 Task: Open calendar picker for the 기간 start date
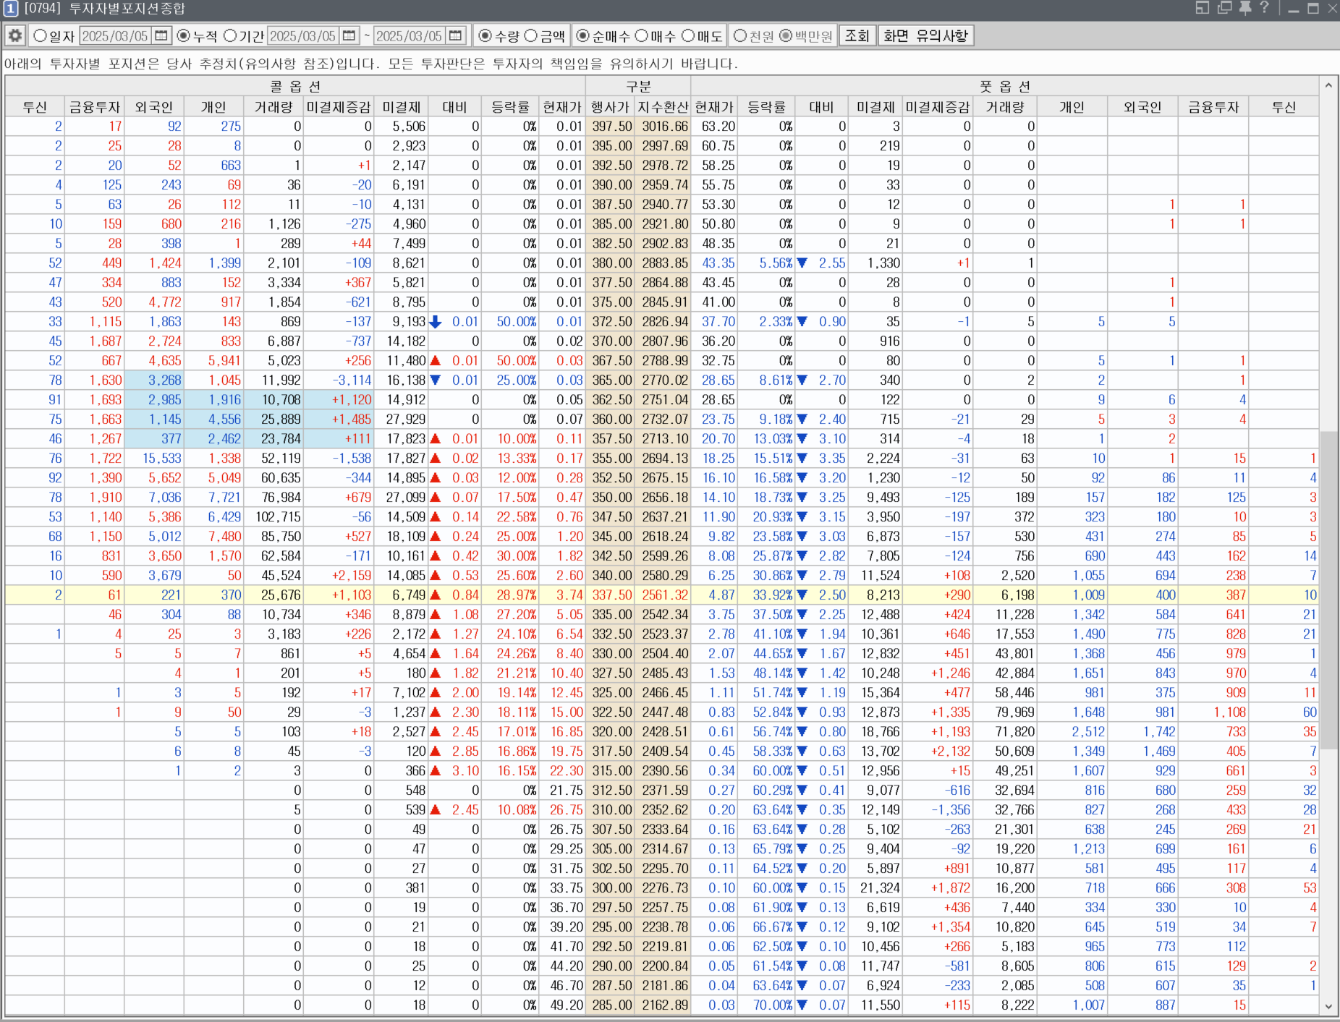(349, 35)
